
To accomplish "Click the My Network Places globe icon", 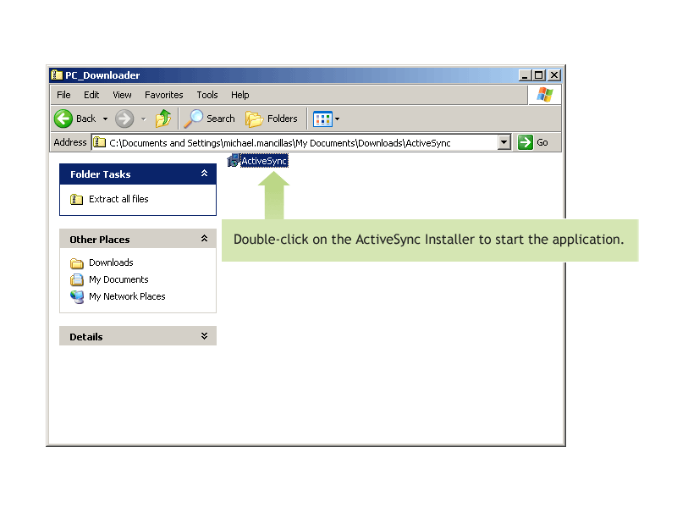I will (77, 297).
